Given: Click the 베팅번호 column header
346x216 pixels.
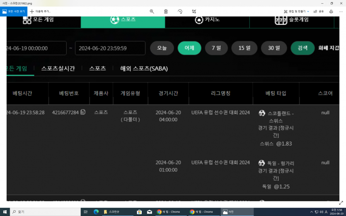Looking at the screenshot, I should tap(69, 93).
